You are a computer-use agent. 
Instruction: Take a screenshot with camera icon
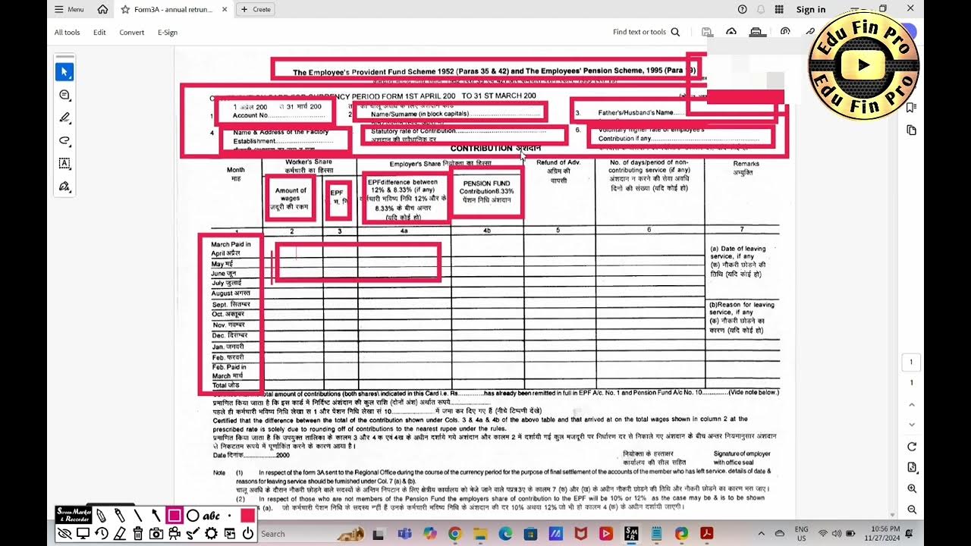(156, 534)
